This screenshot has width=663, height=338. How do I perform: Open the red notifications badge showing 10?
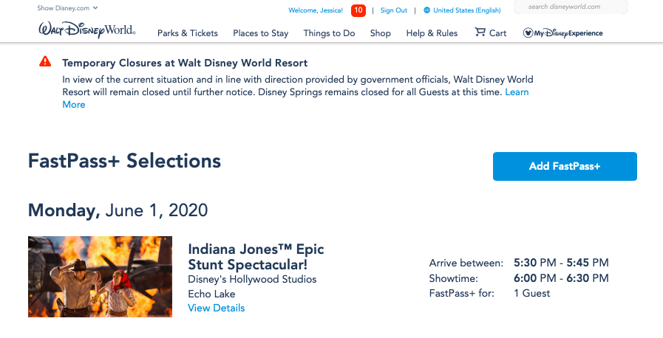[x=358, y=10]
